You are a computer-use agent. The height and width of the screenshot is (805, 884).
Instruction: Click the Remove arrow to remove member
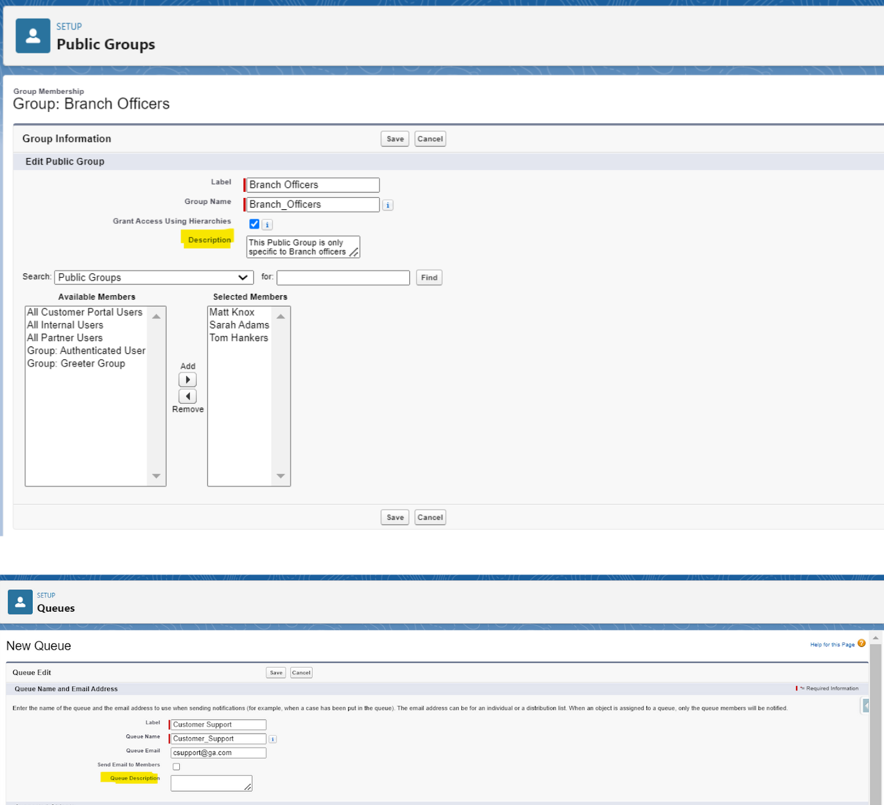(x=187, y=397)
